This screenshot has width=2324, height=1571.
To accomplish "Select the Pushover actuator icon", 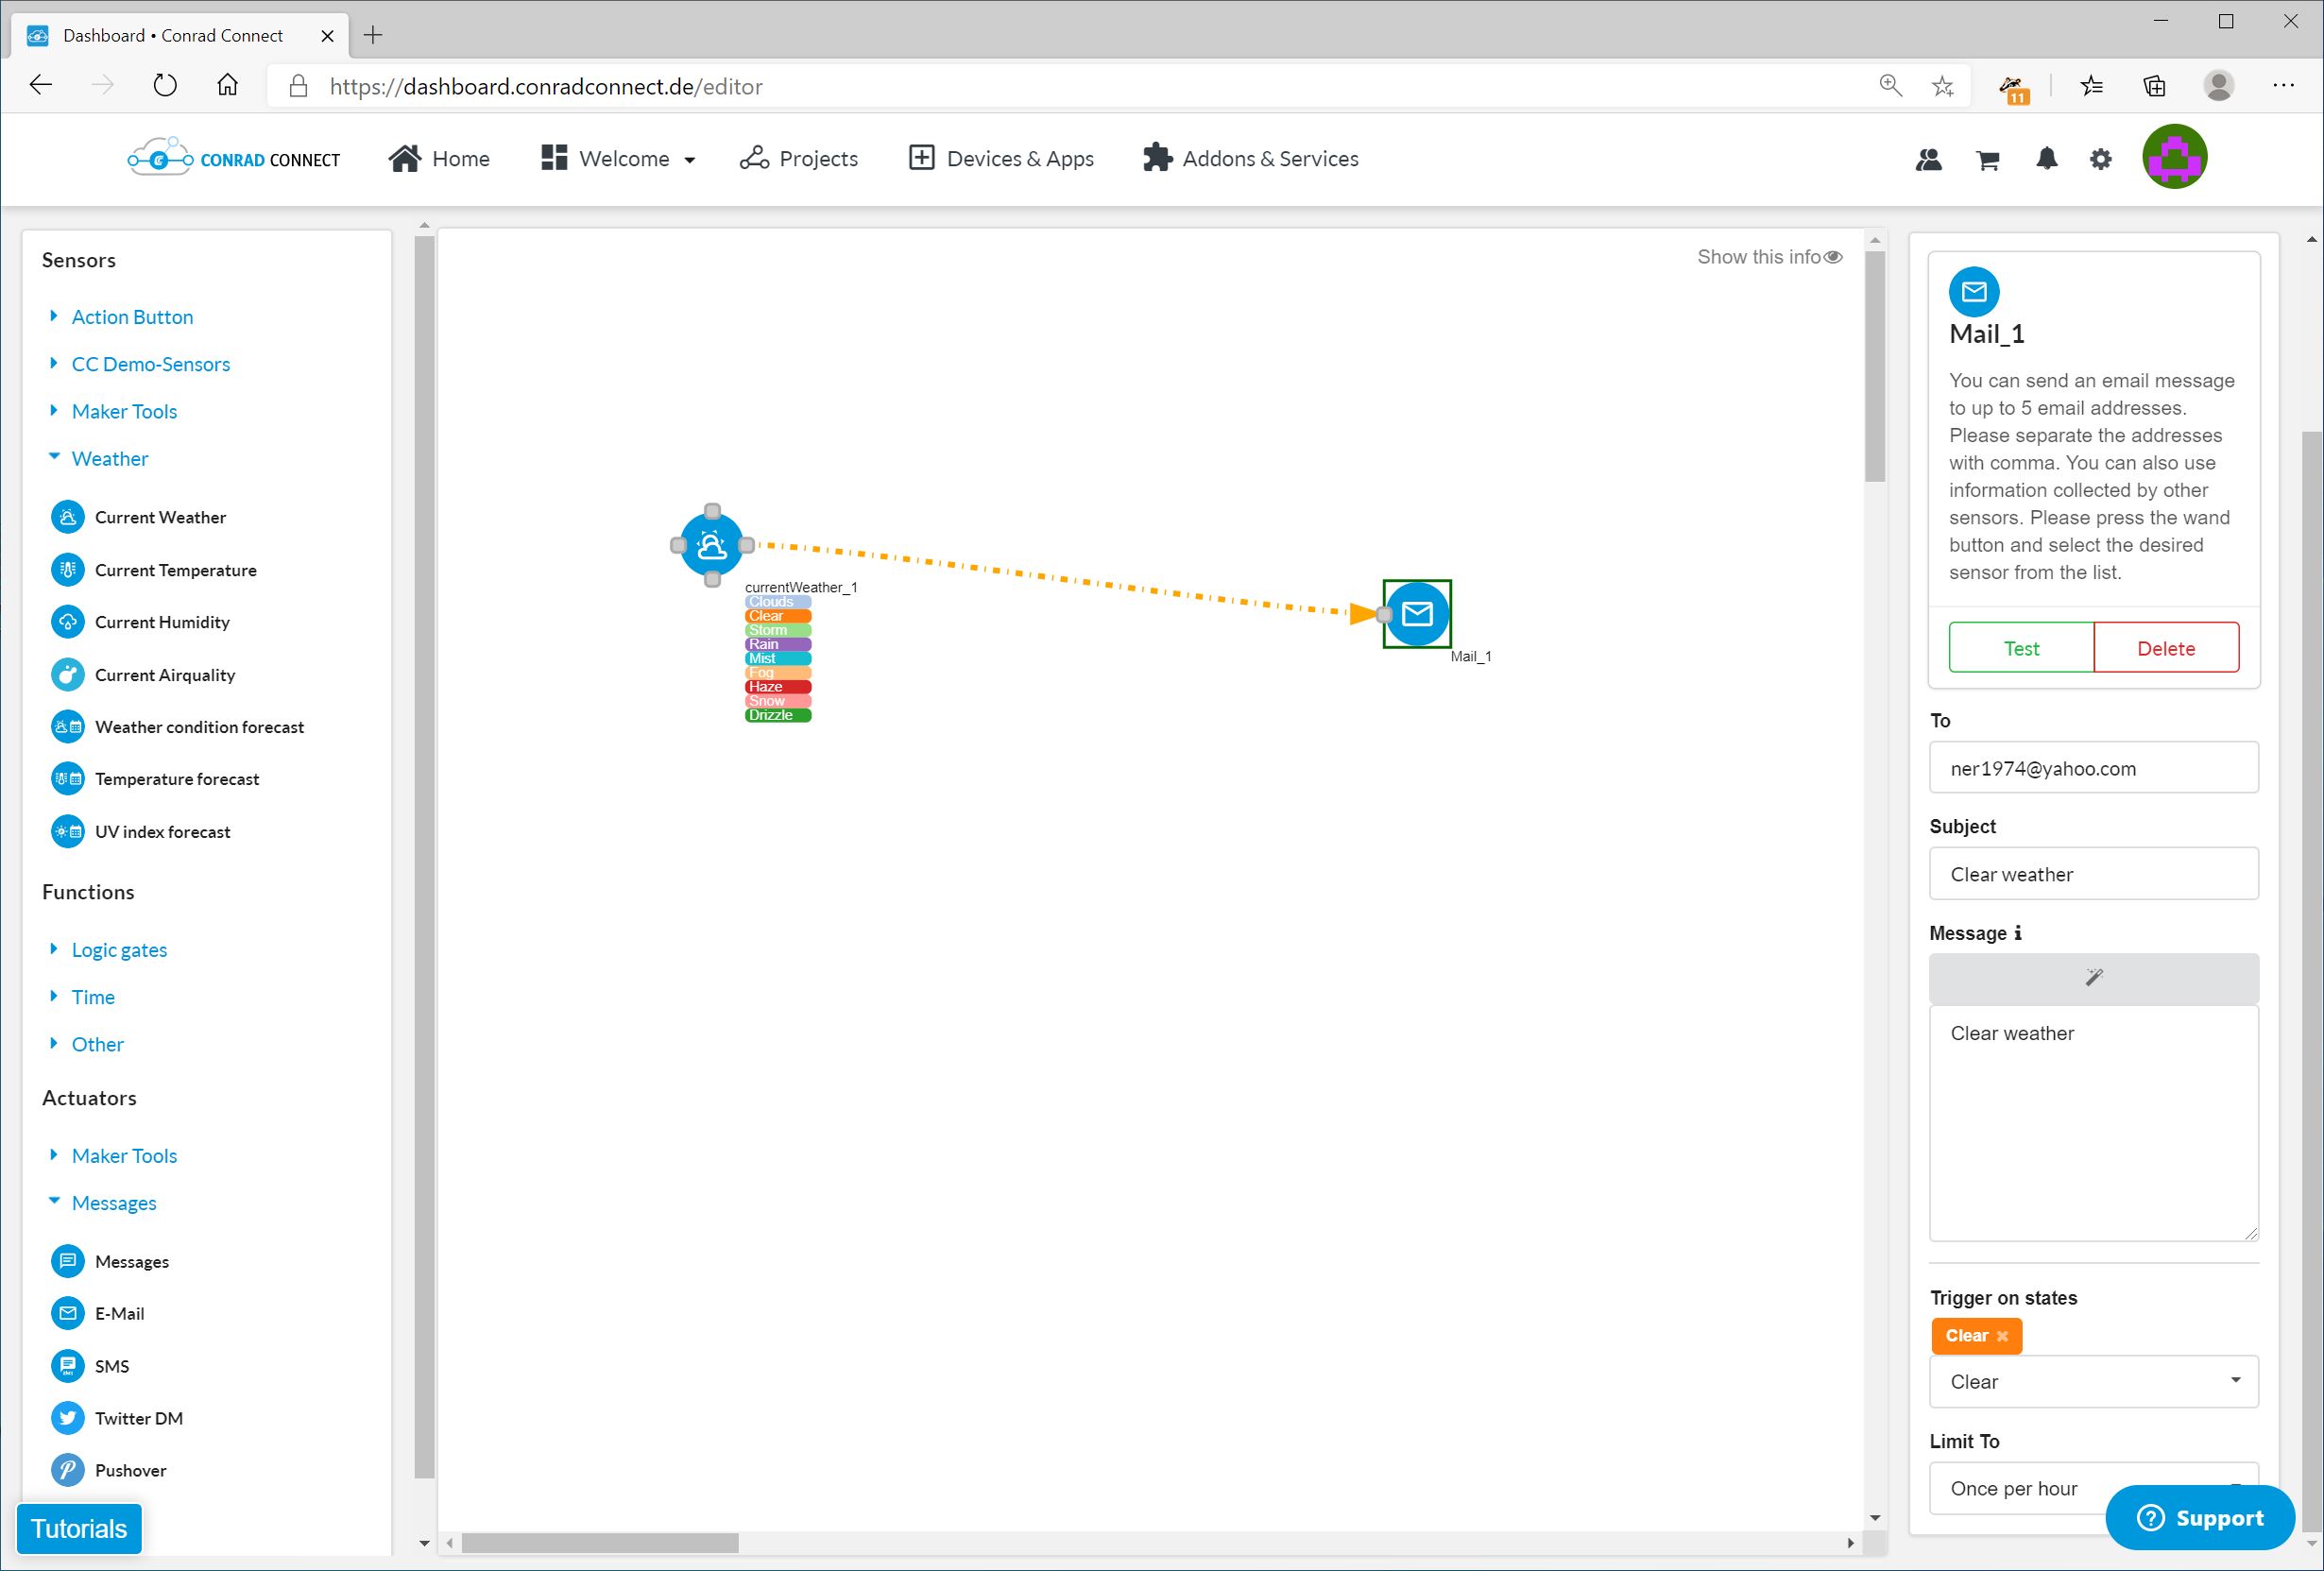I will (x=67, y=1470).
